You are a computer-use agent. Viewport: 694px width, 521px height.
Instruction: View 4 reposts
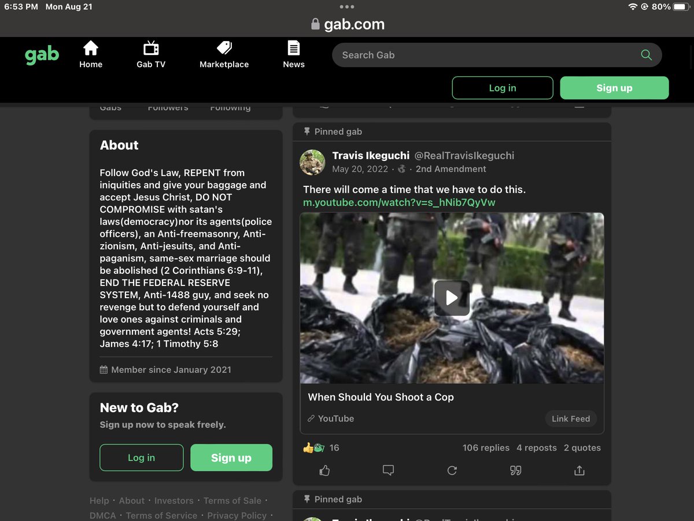click(537, 447)
